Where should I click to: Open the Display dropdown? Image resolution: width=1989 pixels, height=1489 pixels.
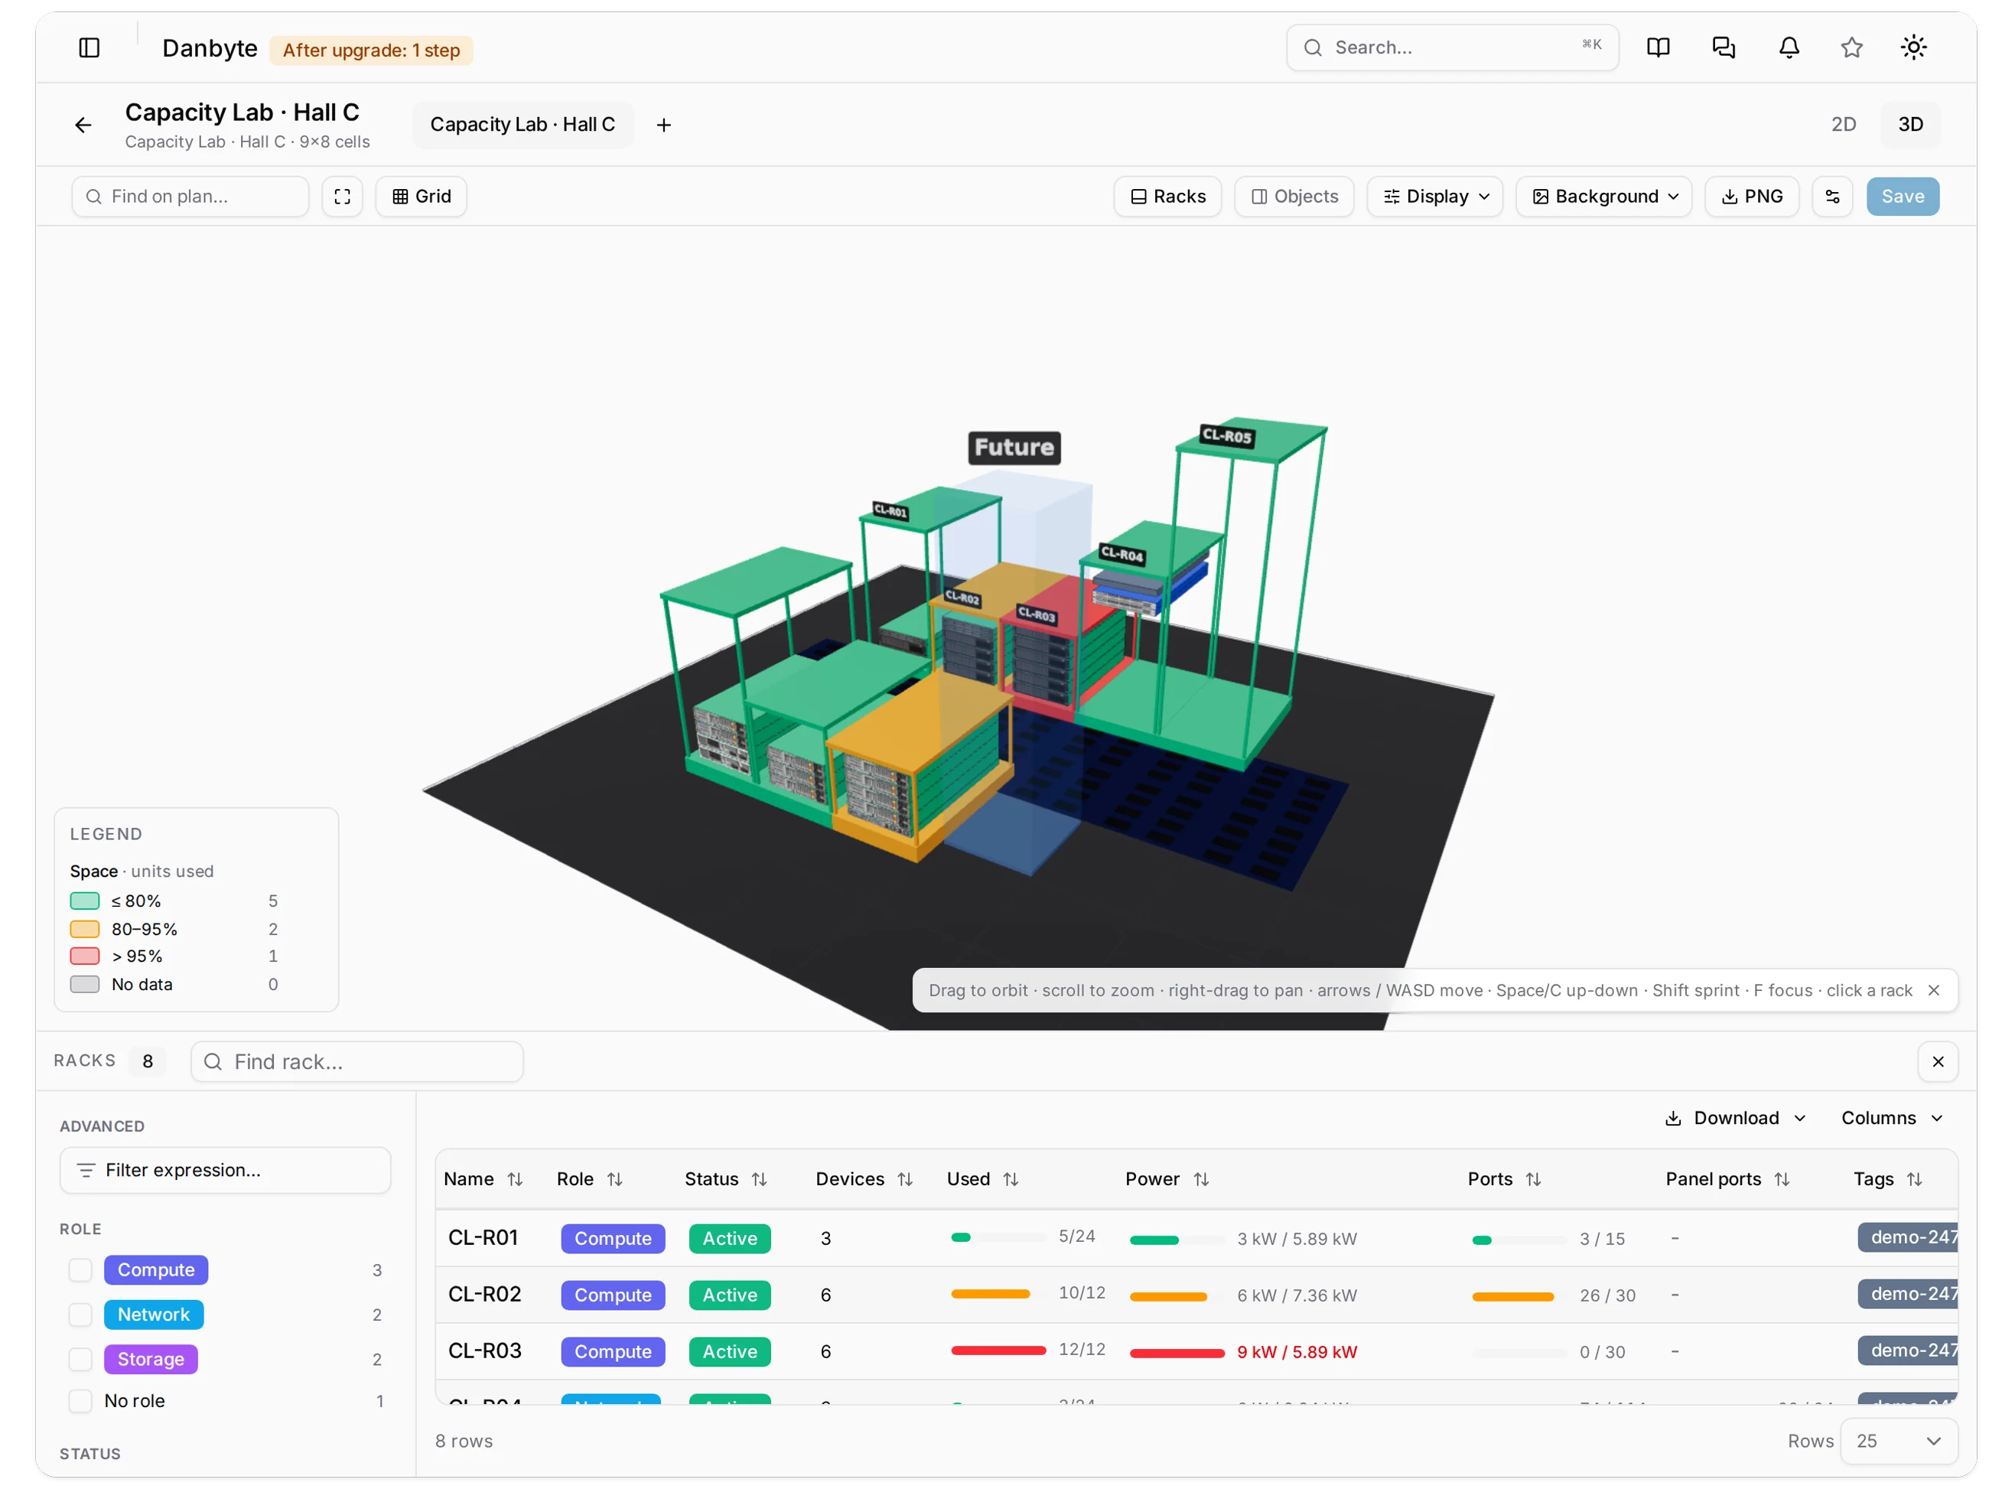pos(1434,196)
